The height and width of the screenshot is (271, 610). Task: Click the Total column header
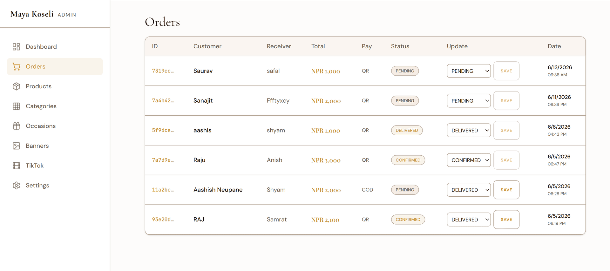coord(318,46)
